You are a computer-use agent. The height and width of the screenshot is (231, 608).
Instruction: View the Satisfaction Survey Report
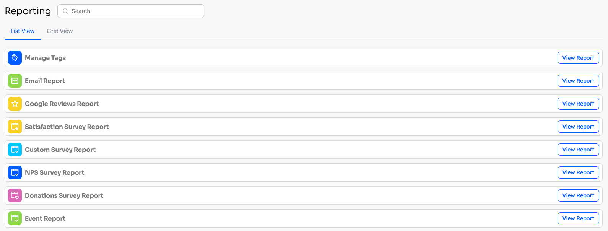click(x=578, y=127)
